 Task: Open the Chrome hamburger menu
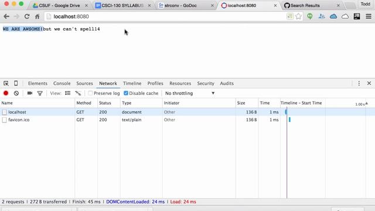coord(369,16)
